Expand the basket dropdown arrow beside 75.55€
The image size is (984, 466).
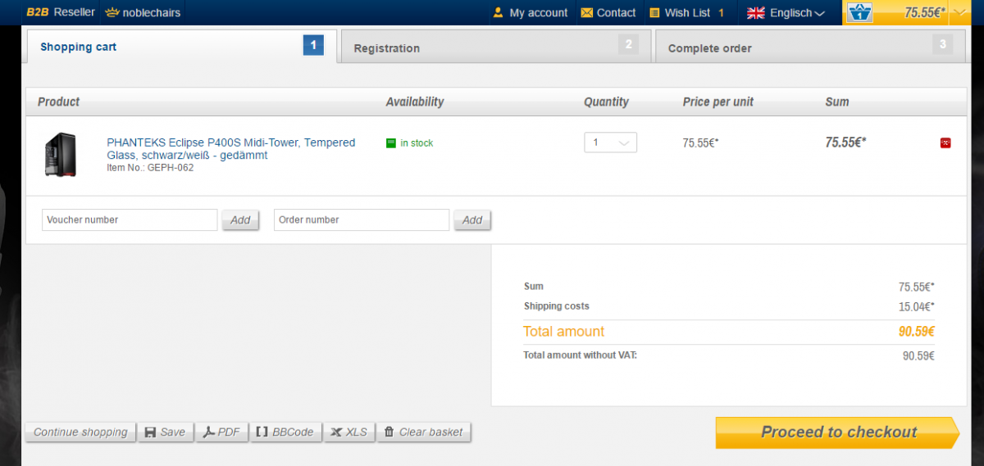[x=960, y=12]
